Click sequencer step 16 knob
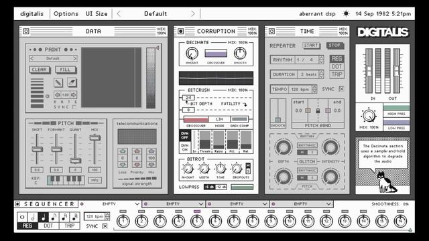Image resolution: width=429 pixels, height=241 pixels. click(x=400, y=221)
